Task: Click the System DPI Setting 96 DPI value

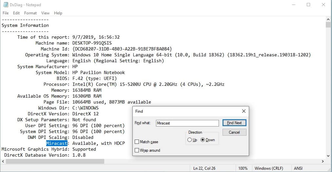Action: click(x=98, y=132)
